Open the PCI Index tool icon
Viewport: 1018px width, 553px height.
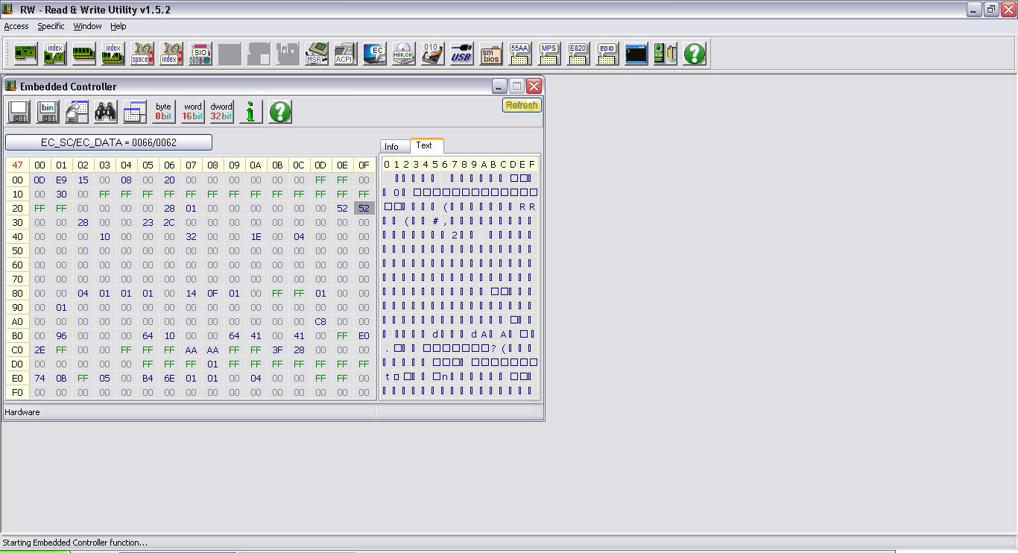tap(54, 54)
